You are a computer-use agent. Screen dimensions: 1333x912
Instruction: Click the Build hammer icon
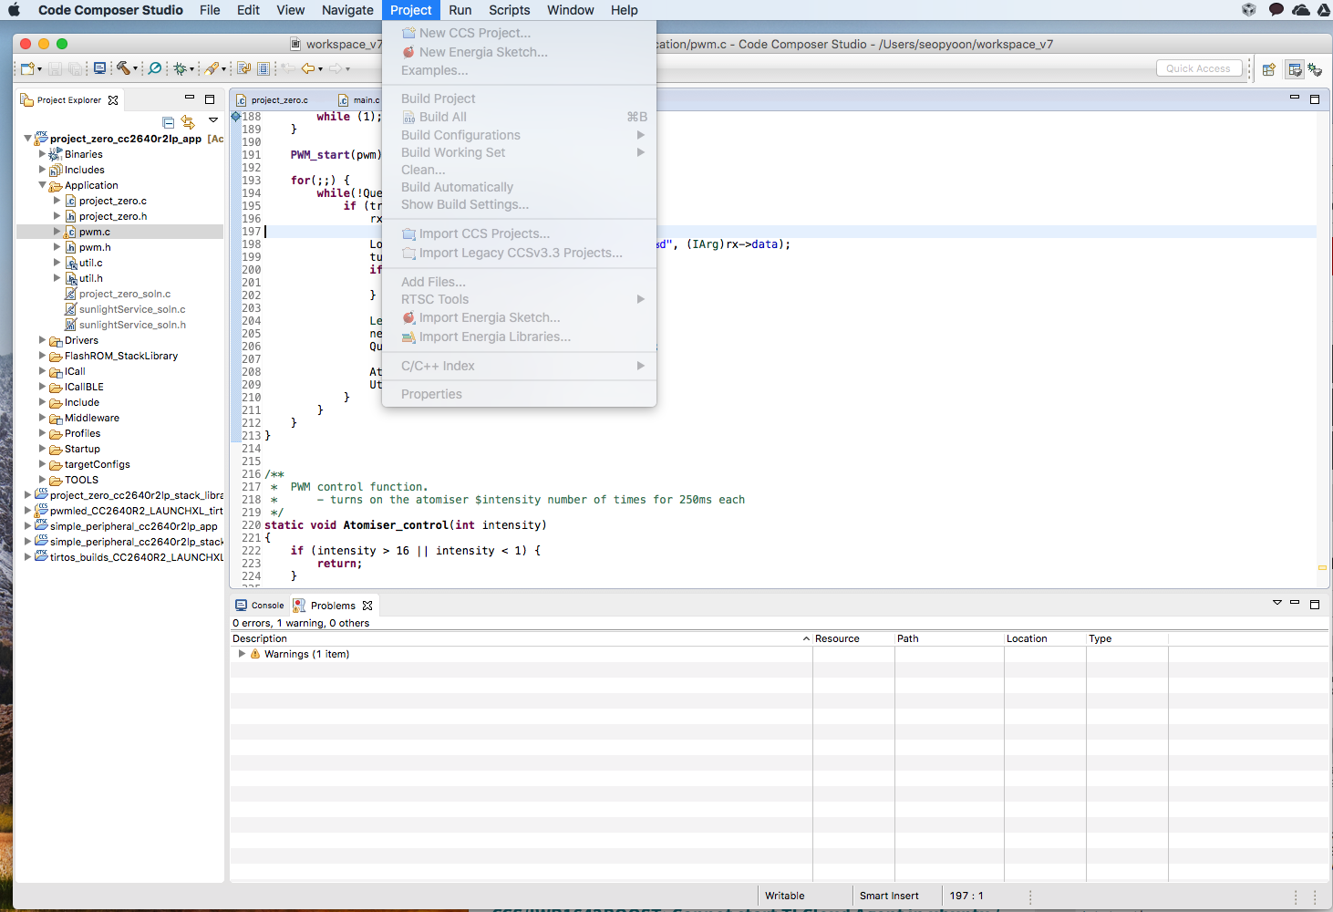(x=123, y=68)
